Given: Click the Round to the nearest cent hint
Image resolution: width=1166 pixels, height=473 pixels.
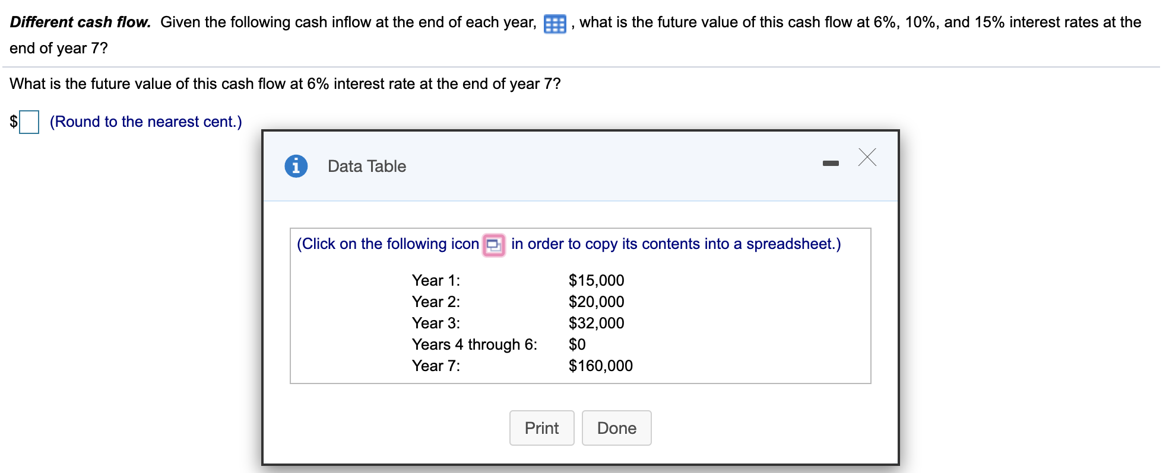Looking at the screenshot, I should click(145, 122).
